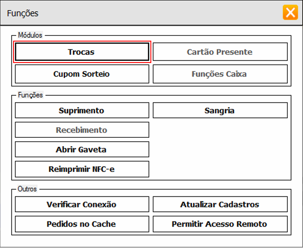
Task: Click Atualizar Cadastros to refresh records
Action: 220,204
